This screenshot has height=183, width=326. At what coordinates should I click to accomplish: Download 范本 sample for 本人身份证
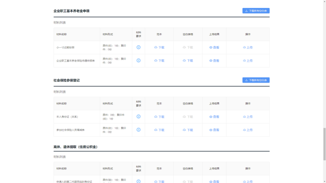tap(159, 117)
